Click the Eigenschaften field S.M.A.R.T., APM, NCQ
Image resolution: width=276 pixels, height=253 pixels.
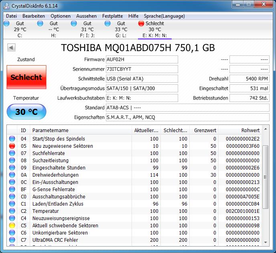tap(188, 117)
